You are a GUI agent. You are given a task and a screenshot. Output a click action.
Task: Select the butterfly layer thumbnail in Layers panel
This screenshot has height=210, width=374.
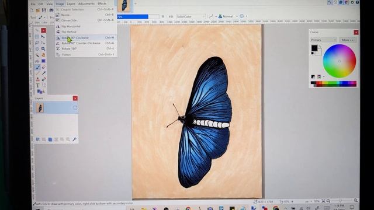tap(40, 108)
